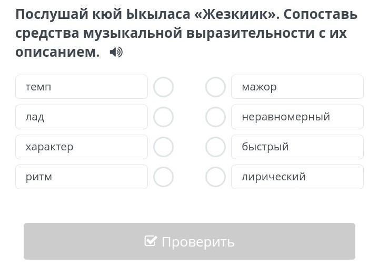The width and height of the screenshot is (379, 266).
Task: Select the circle next to ритм
Action: 163,177
